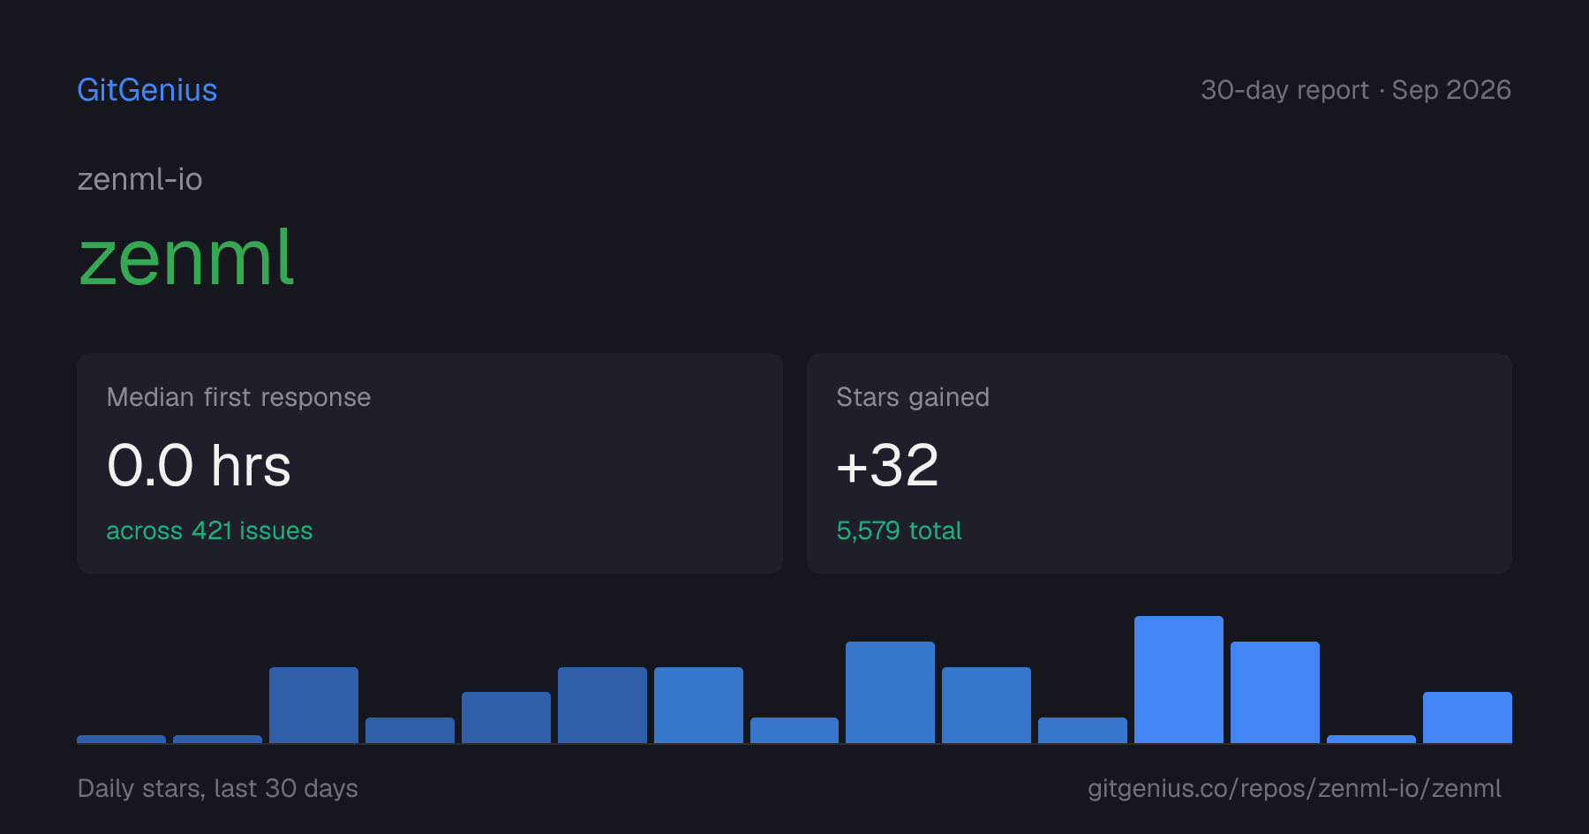The width and height of the screenshot is (1589, 834).
Task: Click the 30-day report Sep 2026 label
Action: click(1356, 90)
